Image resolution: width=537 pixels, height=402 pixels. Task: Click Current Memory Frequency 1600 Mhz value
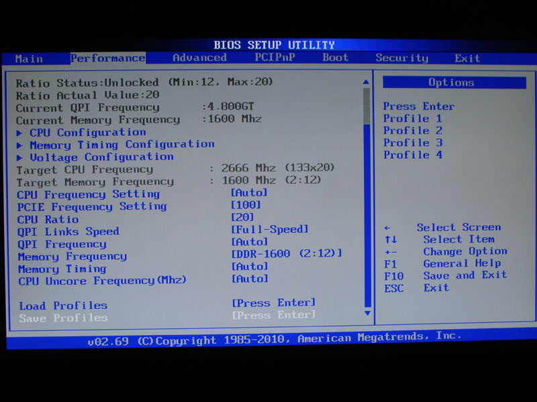(x=234, y=119)
